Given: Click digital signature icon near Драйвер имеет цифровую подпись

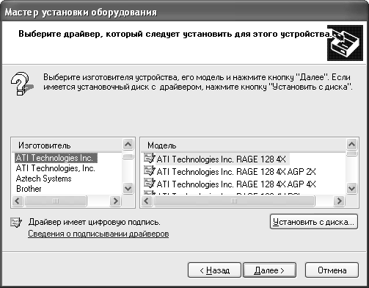Looking at the screenshot, I should [16, 222].
